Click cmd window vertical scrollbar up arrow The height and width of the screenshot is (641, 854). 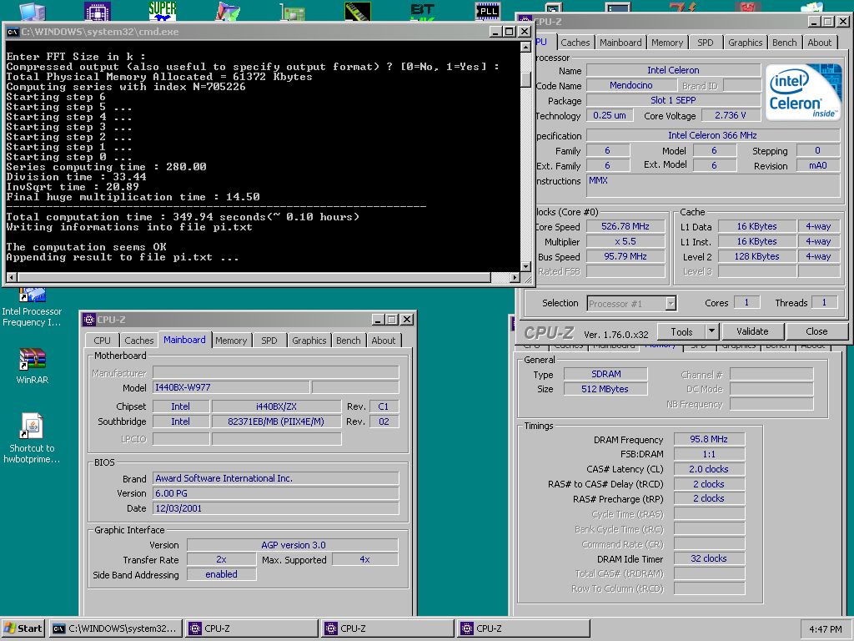tap(525, 47)
